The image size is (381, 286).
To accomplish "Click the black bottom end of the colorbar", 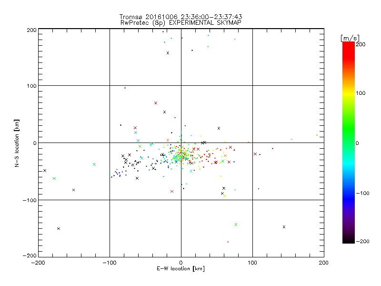I will pyautogui.click(x=348, y=241).
